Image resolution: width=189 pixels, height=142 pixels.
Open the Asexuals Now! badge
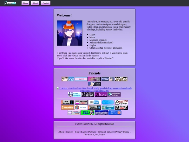coord(81,102)
